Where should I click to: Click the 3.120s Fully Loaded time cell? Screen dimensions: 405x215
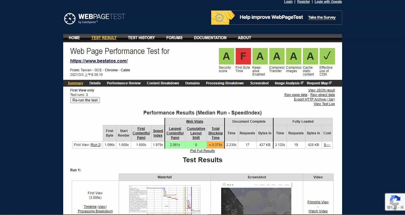pyautogui.click(x=280, y=145)
